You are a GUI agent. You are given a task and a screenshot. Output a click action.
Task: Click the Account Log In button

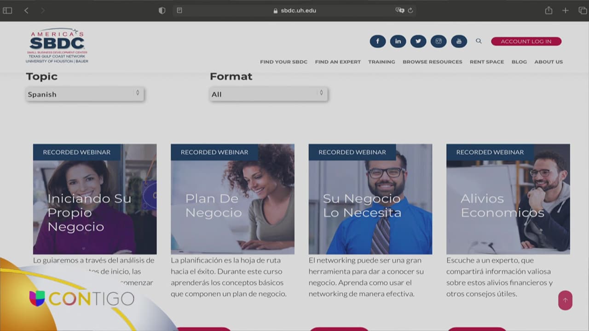point(526,41)
